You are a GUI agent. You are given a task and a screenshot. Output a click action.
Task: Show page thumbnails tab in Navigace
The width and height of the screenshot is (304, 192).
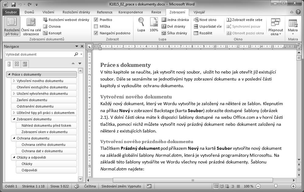coord(17,64)
